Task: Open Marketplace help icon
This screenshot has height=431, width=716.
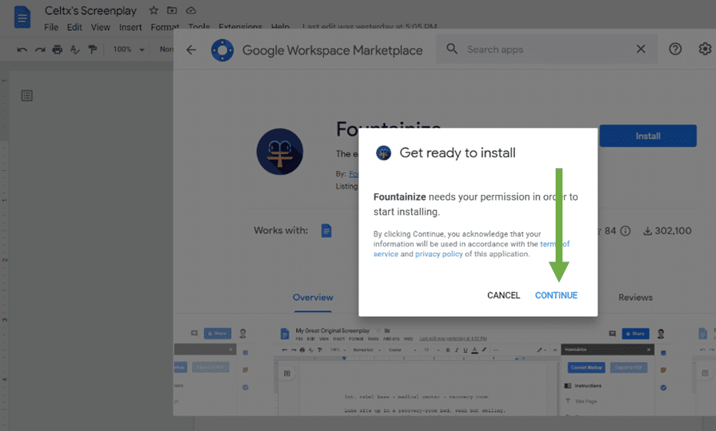Action: [x=675, y=49]
